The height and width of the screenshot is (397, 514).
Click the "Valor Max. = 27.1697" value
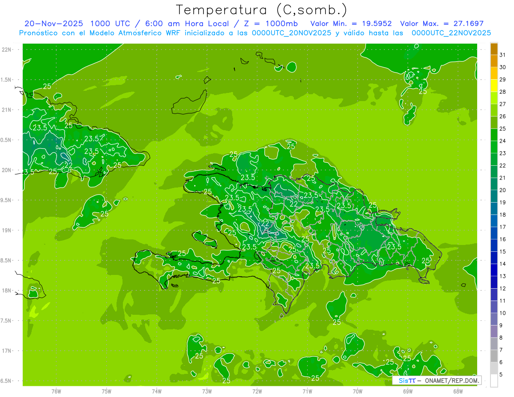[442, 24]
